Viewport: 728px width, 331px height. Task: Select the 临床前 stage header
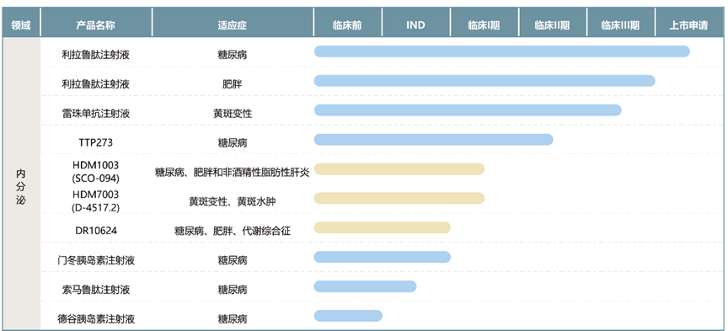pos(347,25)
